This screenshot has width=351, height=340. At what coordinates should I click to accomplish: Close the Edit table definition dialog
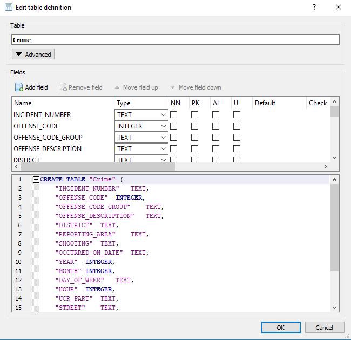(x=339, y=7)
